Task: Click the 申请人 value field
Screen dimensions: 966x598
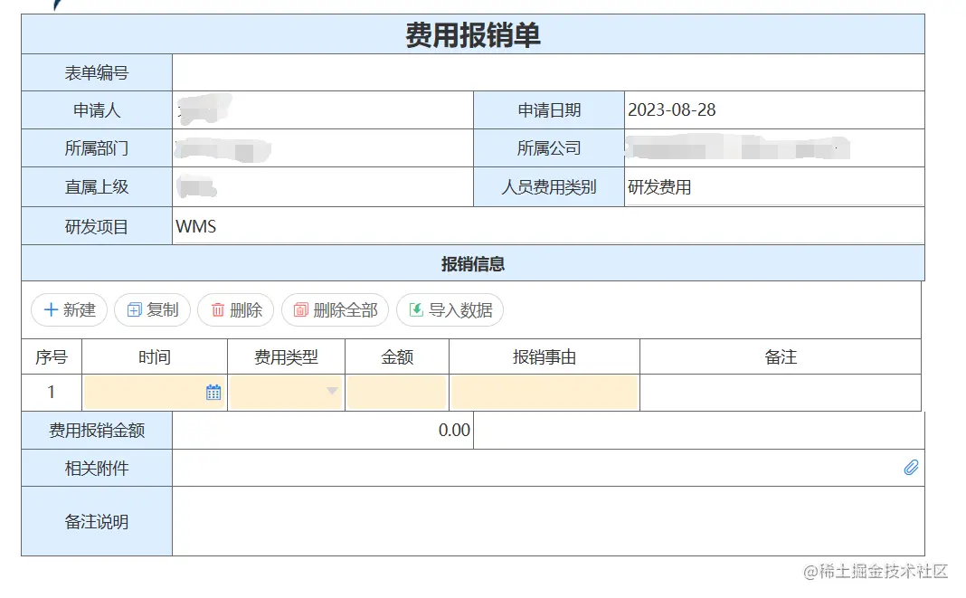Action: coord(323,110)
